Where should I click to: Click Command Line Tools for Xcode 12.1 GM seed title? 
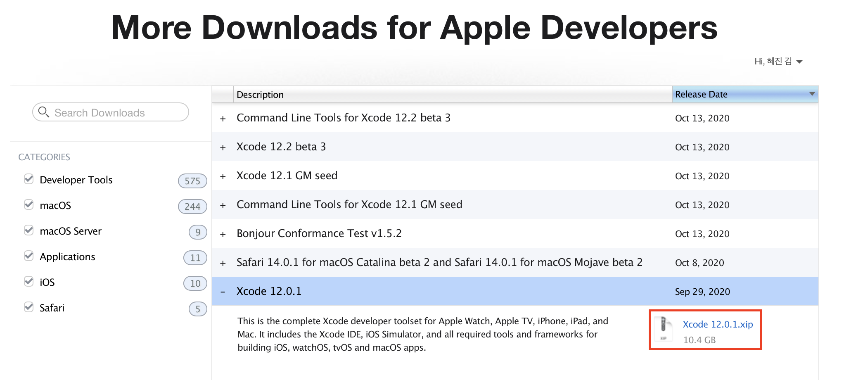click(349, 204)
